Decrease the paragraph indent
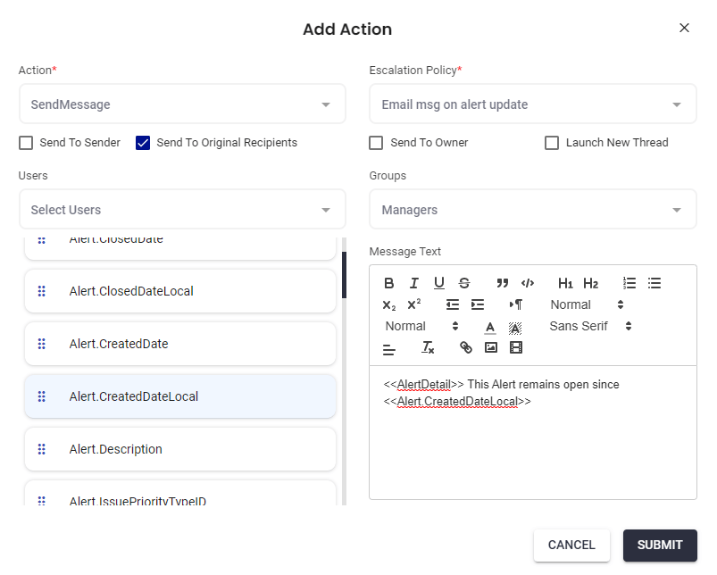The image size is (717, 575). [x=452, y=304]
